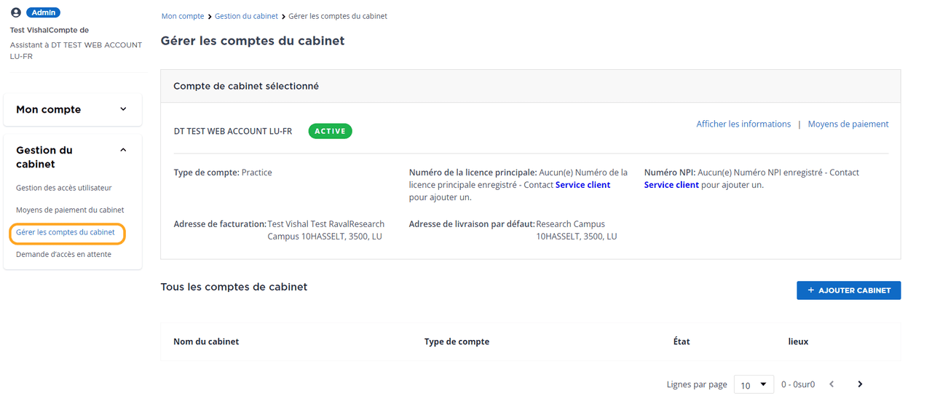Image resolution: width=932 pixels, height=404 pixels.
Task: Select Moyens de paiement du cabinet
Action: (x=70, y=210)
